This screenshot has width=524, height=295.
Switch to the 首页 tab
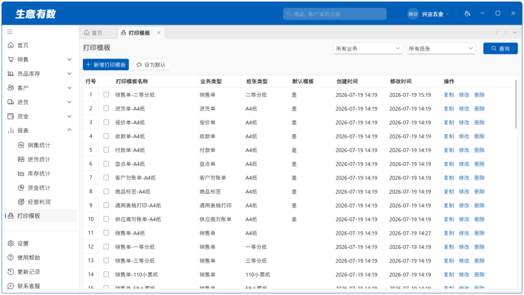coord(93,33)
